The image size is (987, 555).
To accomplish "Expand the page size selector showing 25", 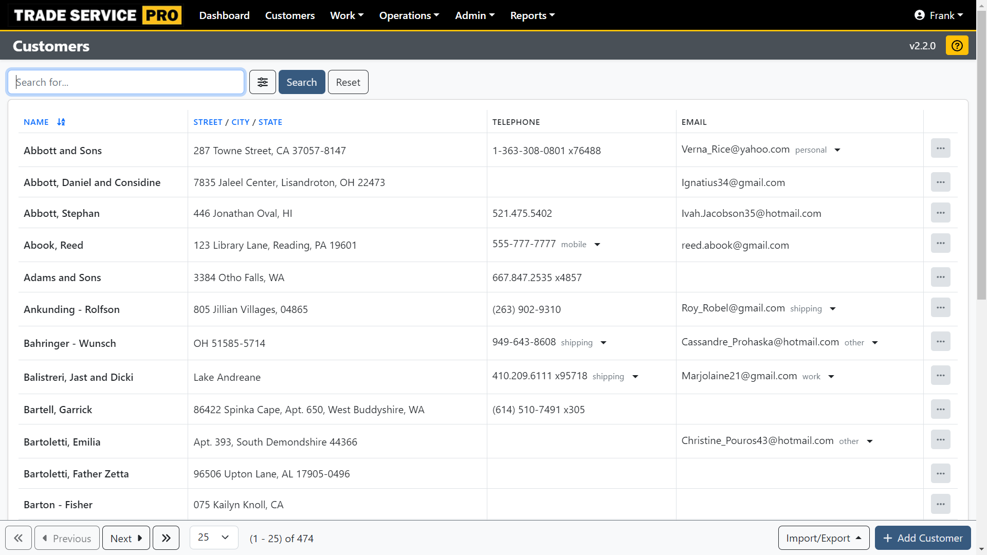I will point(213,537).
